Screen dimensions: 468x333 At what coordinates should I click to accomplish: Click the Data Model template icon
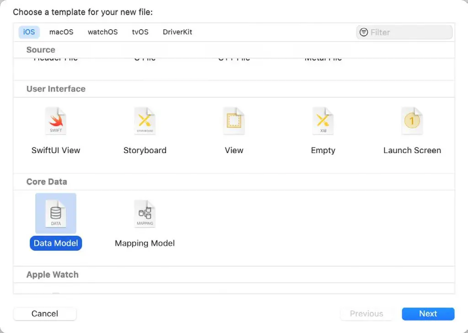click(x=56, y=214)
